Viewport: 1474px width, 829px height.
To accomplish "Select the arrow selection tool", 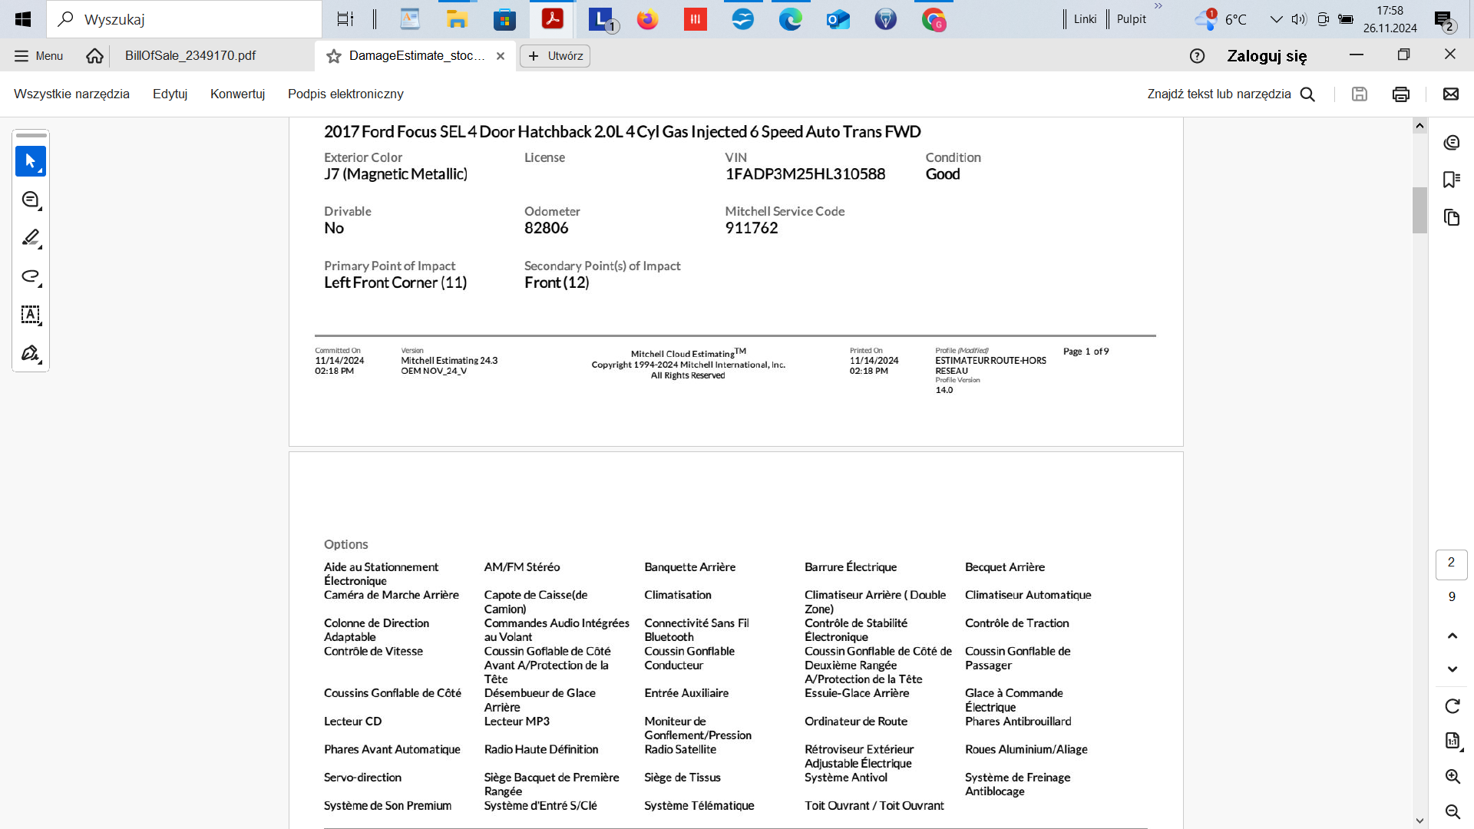I will [31, 161].
